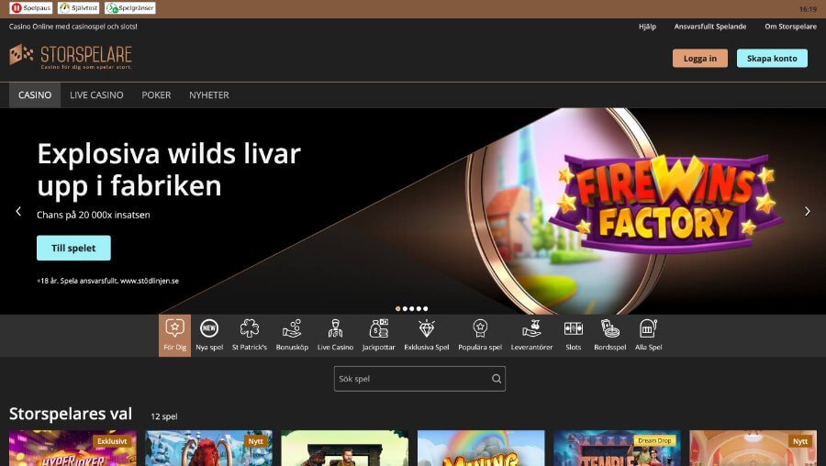Open Live Casino category in icon bar
This screenshot has height=466, width=826.
click(x=335, y=336)
